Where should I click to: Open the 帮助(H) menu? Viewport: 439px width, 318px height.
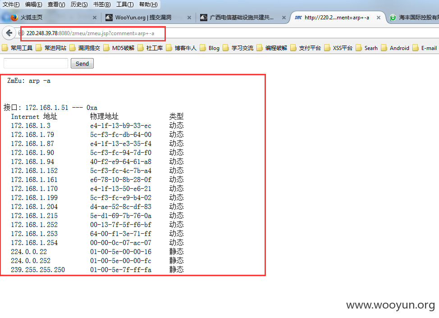(148, 4)
